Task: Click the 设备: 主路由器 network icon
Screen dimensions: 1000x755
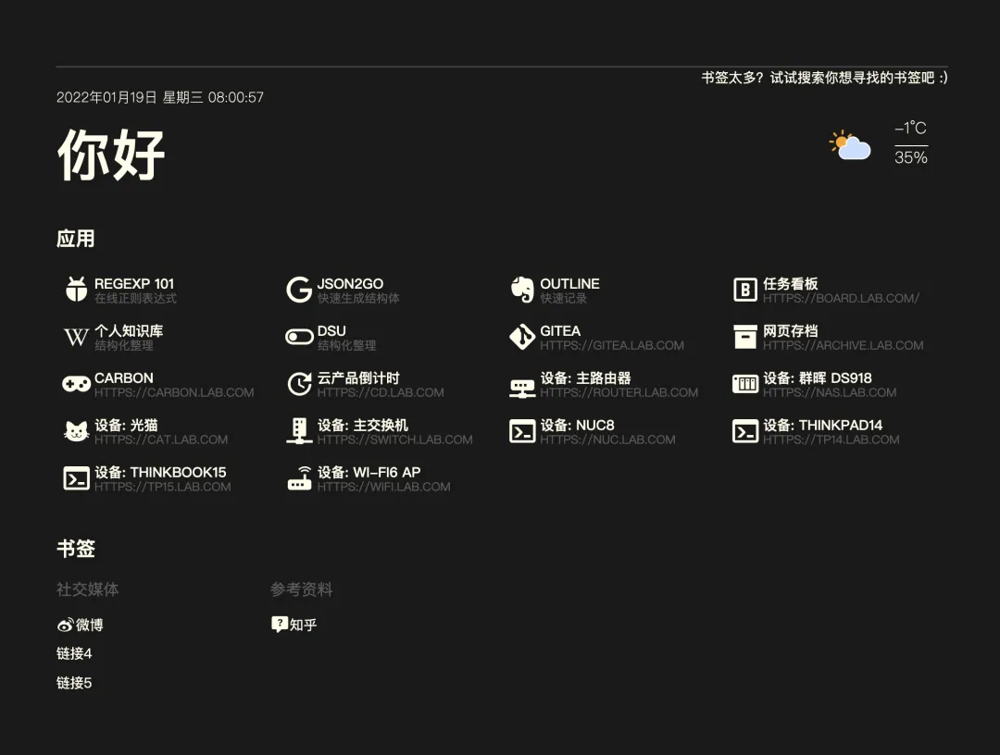Action: pos(521,387)
